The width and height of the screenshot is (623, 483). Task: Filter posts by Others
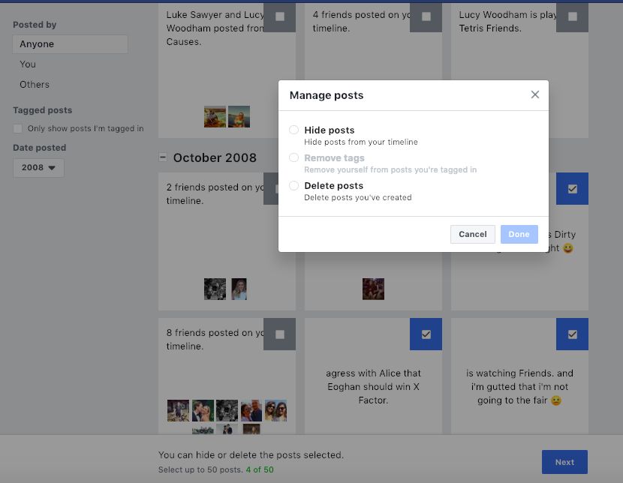35,85
